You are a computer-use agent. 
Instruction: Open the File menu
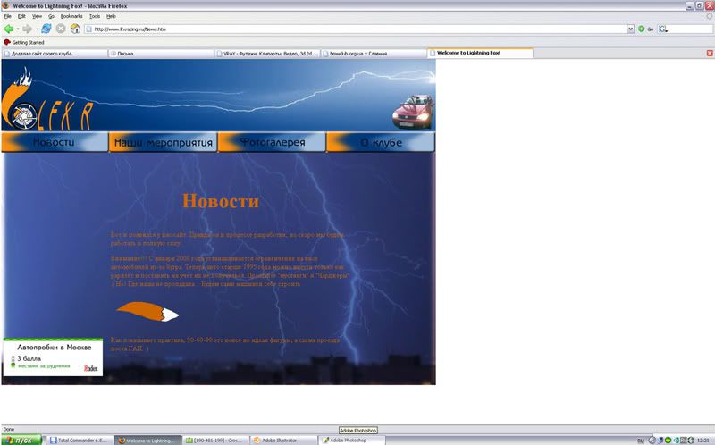point(8,16)
